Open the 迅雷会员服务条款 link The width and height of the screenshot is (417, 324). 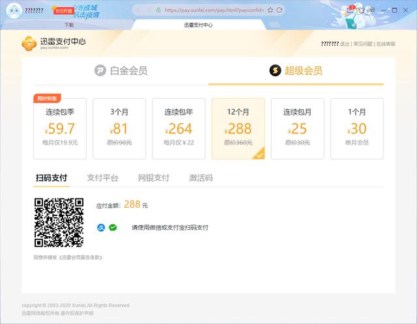tap(80, 257)
